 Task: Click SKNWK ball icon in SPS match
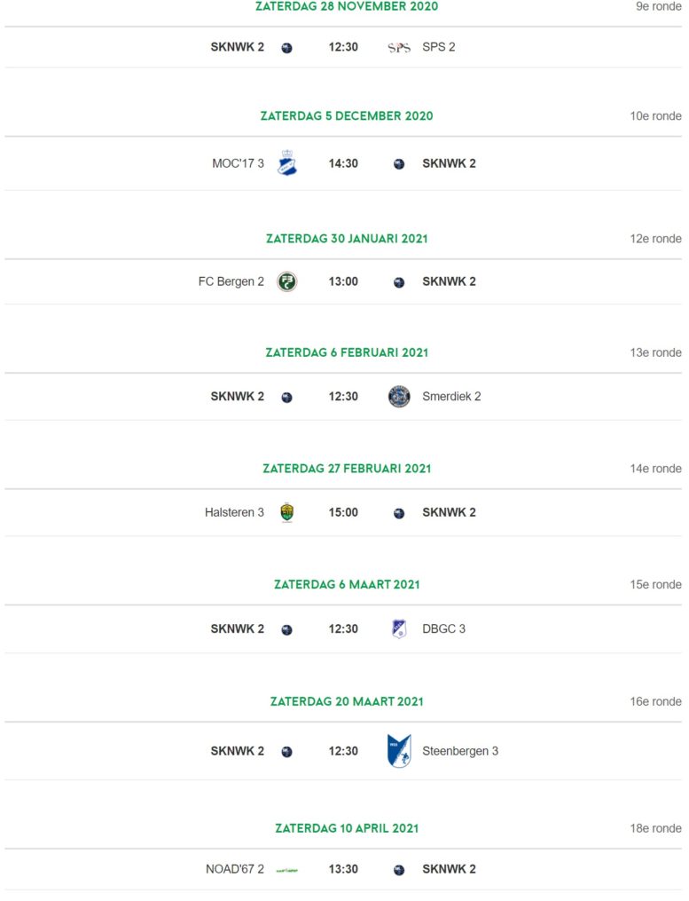[287, 48]
